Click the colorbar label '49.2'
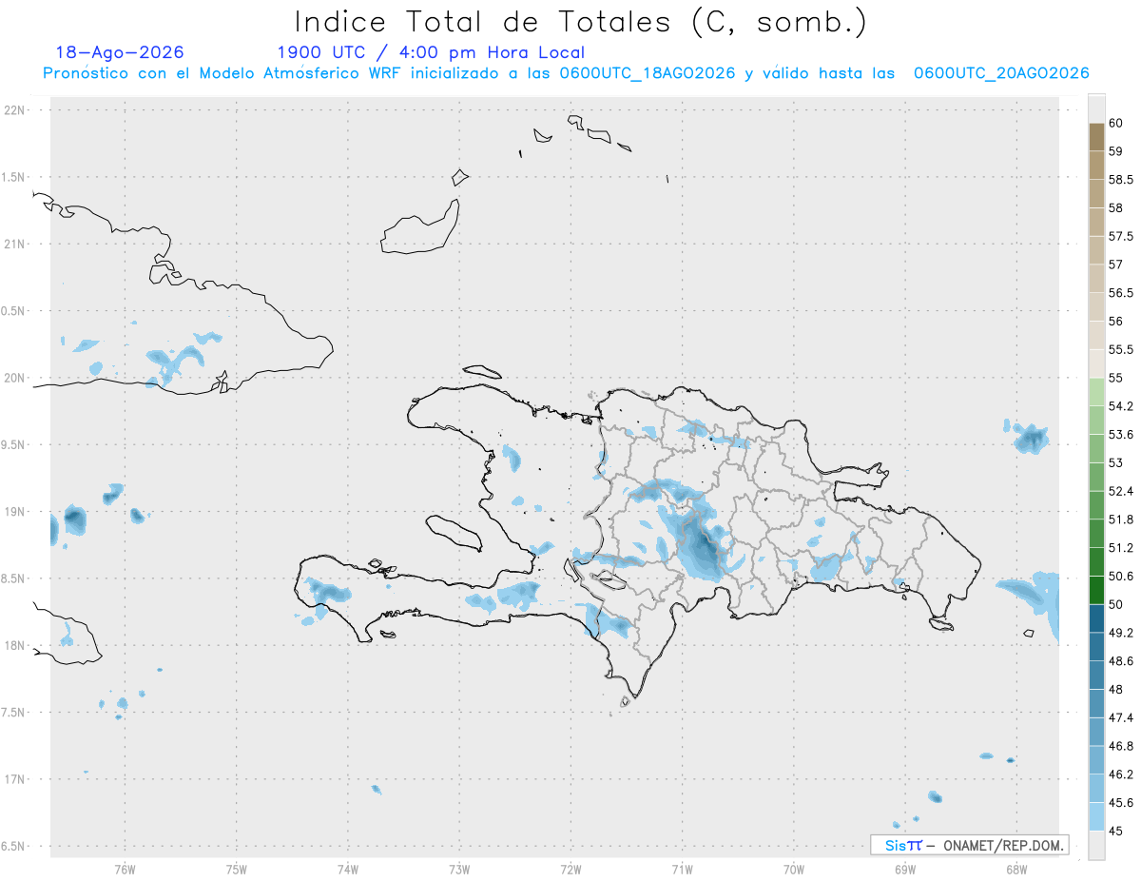This screenshot has height=882, width=1141. [x=1121, y=633]
